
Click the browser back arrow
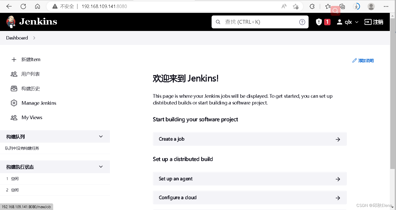point(9,6)
